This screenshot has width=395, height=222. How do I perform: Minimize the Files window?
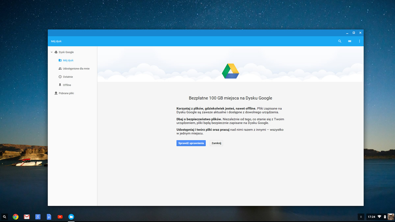(x=347, y=33)
